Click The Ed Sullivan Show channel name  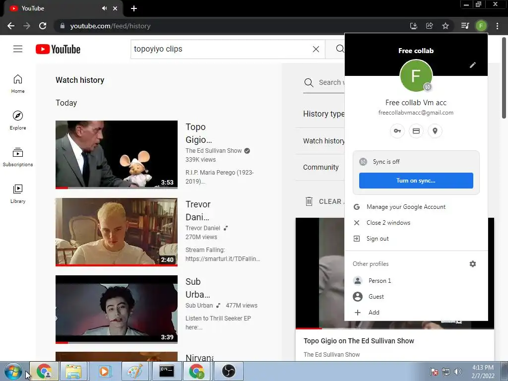click(x=213, y=151)
